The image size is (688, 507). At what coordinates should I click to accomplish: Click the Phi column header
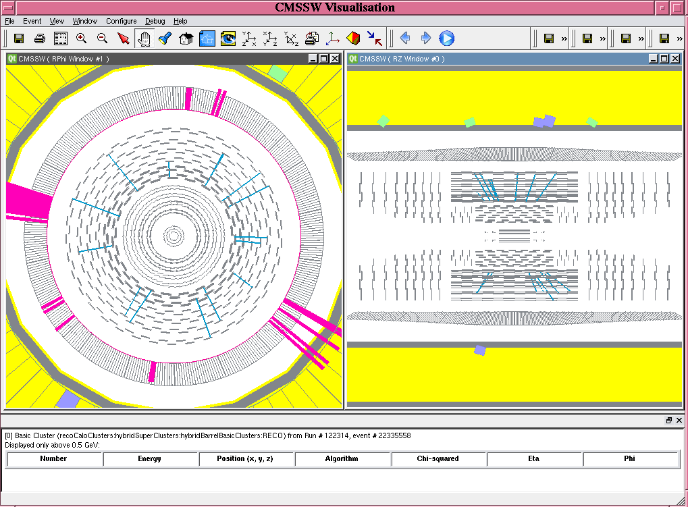[631, 459]
